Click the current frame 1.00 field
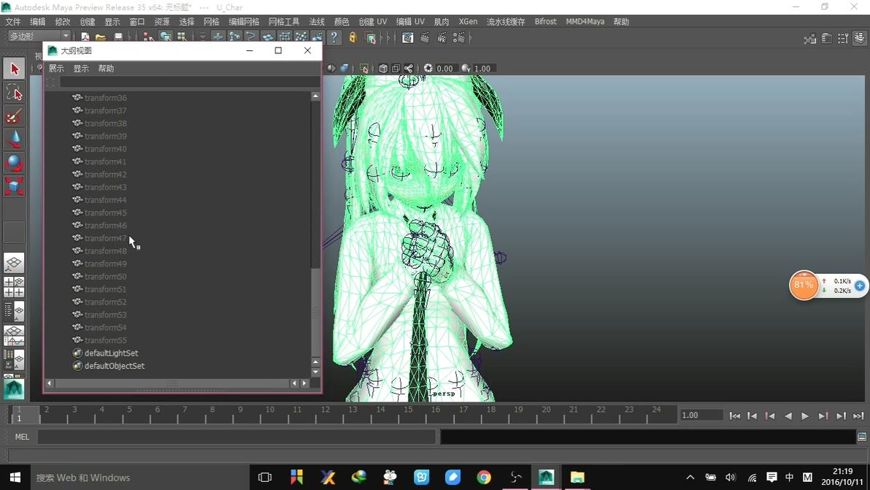 point(701,415)
